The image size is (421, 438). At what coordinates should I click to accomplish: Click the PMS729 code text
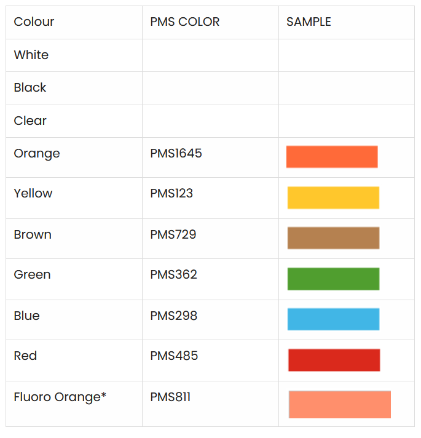[173, 234]
